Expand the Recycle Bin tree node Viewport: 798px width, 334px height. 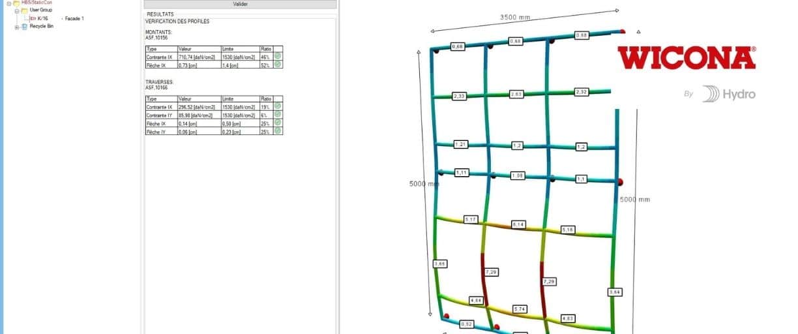pos(17,27)
